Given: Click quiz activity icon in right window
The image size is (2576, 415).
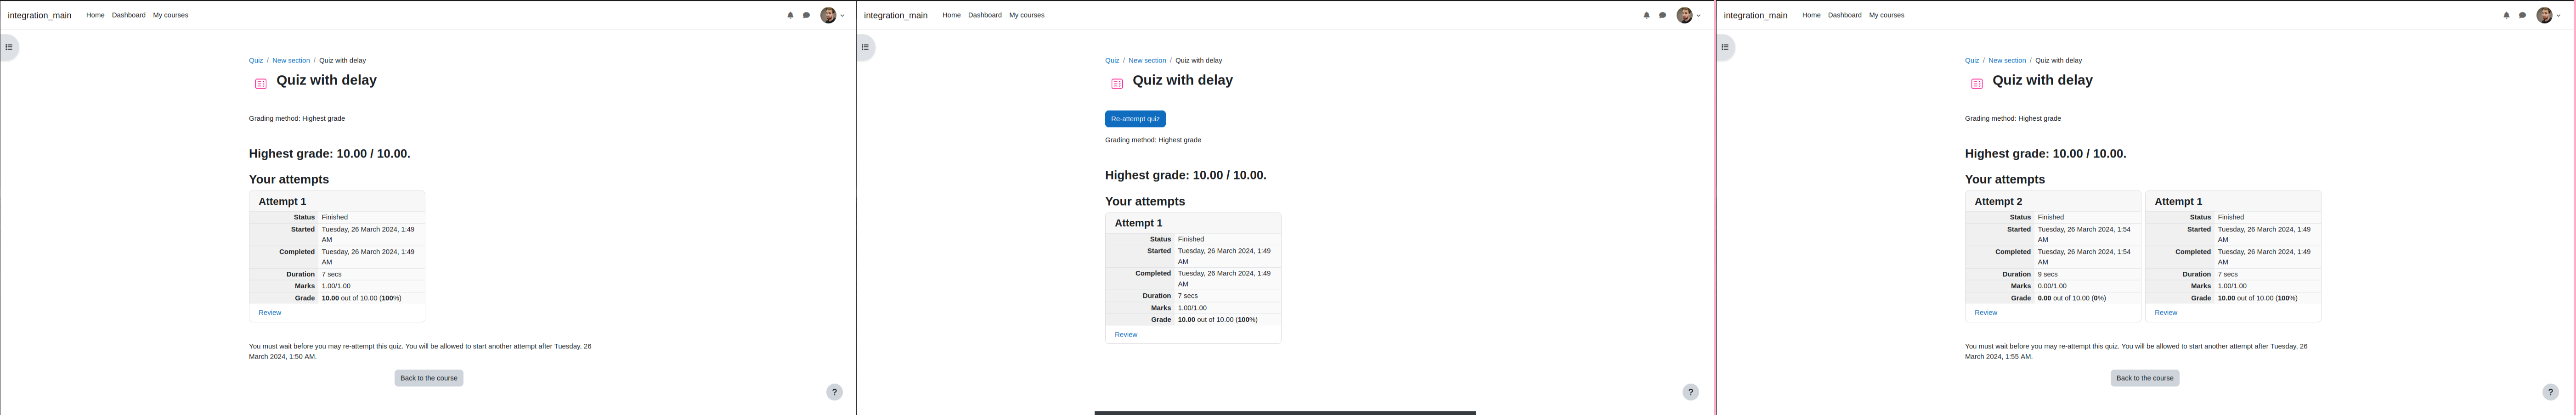Looking at the screenshot, I should 1977,84.
